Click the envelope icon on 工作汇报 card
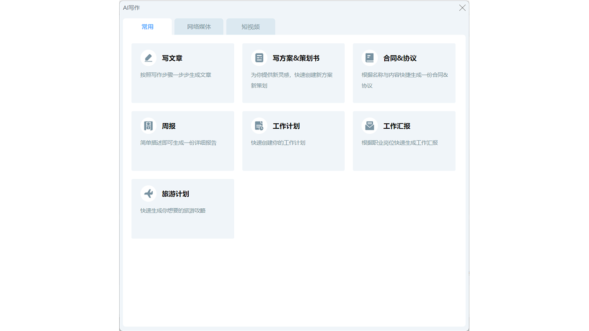The image size is (589, 331). click(x=370, y=126)
